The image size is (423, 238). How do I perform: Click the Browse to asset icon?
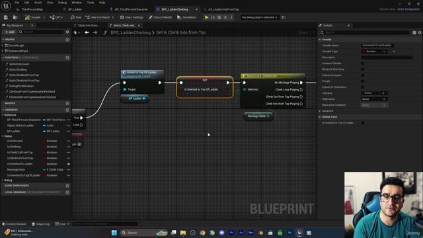click(x=15, y=17)
